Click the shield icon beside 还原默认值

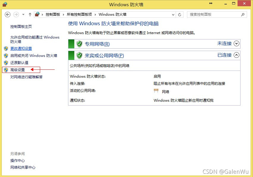[x=6, y=63]
